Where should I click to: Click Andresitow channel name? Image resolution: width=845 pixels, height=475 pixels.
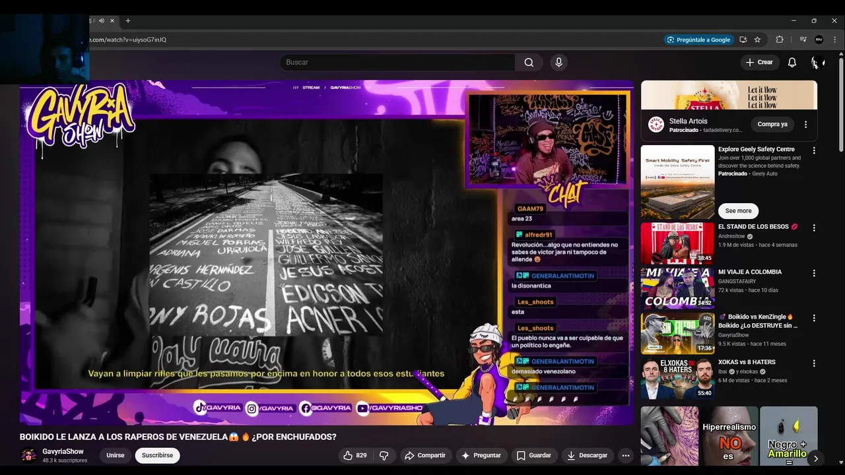tap(731, 236)
